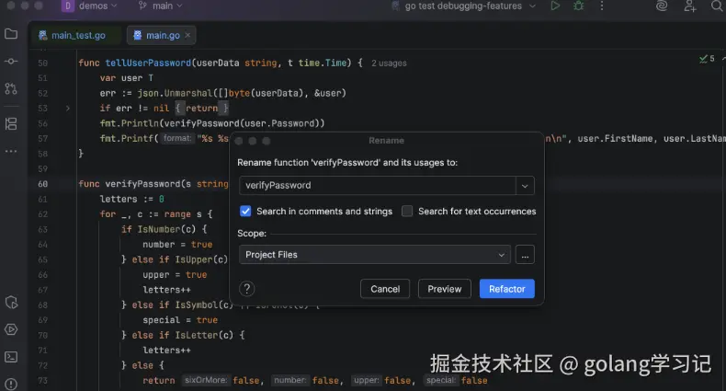Show more tool windows ellipsis in sidebar

[x=11, y=151]
